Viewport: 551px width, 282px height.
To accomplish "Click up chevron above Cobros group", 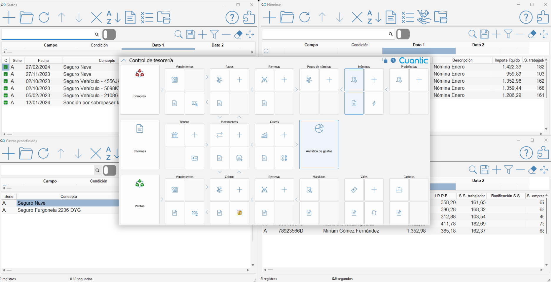I will (x=239, y=172).
